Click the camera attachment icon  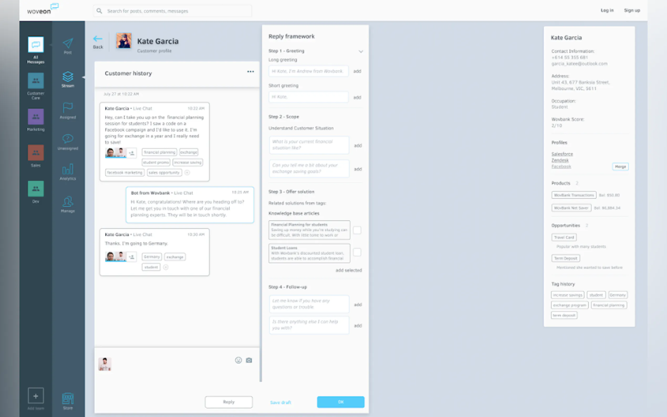[x=249, y=360]
